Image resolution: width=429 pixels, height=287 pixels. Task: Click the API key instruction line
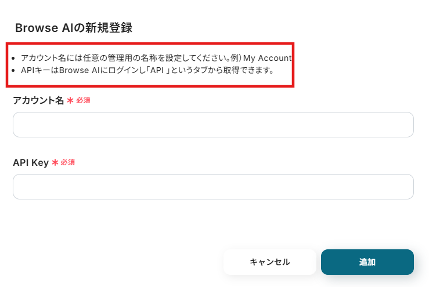145,71
